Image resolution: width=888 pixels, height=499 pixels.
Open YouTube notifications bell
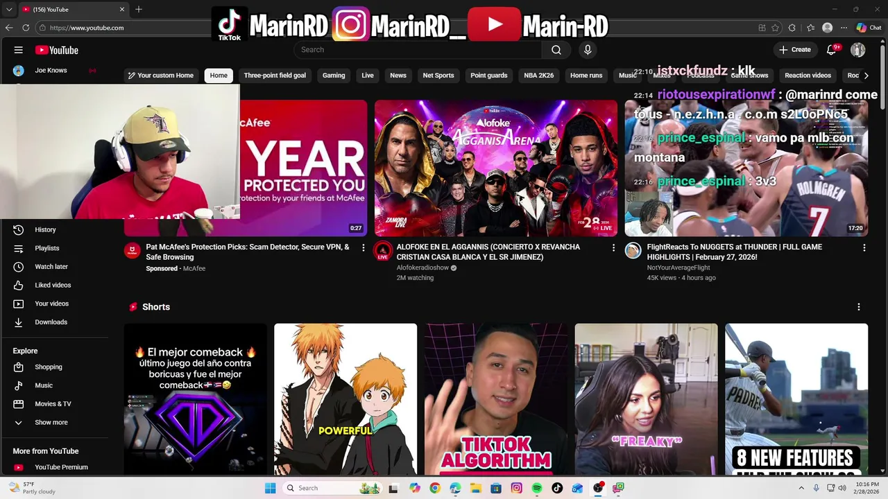tap(832, 50)
